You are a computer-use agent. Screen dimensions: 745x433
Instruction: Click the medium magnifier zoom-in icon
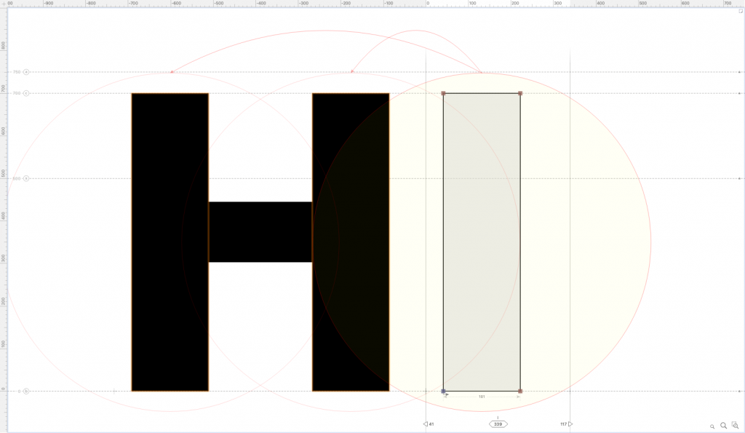point(723,426)
